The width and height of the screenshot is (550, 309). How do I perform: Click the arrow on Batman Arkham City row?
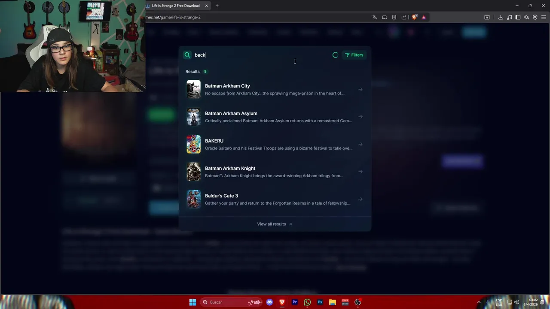coord(361,89)
